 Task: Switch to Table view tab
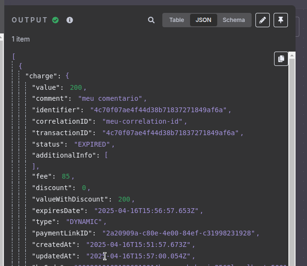coord(176,20)
